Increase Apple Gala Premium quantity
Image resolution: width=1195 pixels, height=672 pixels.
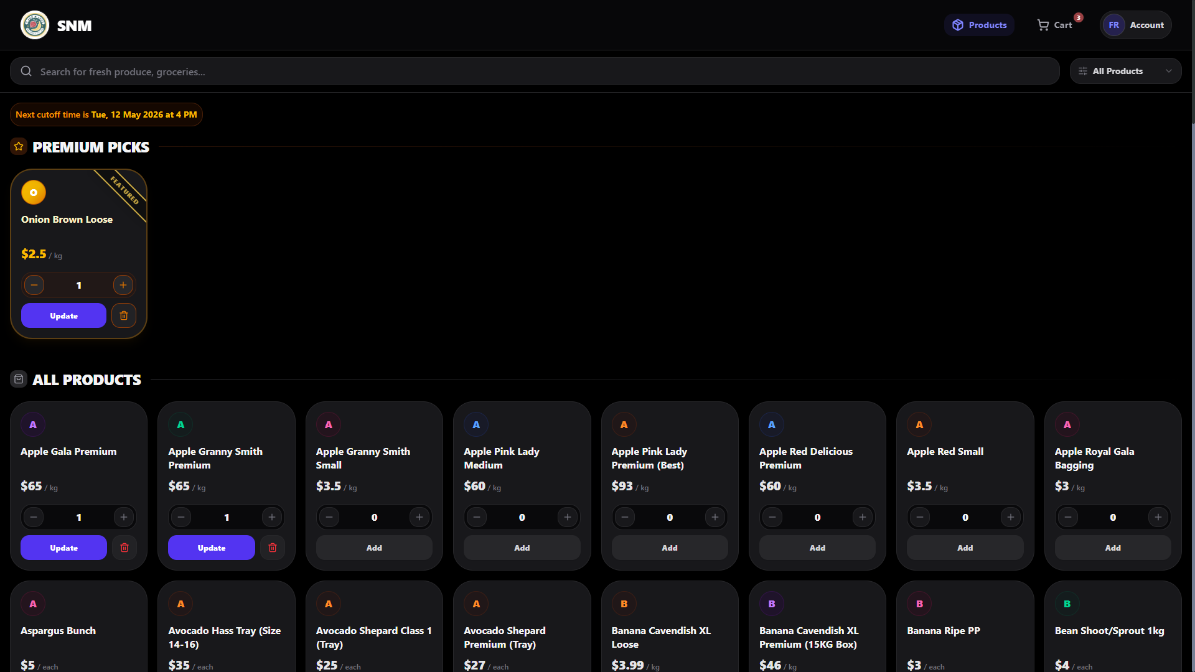click(124, 517)
